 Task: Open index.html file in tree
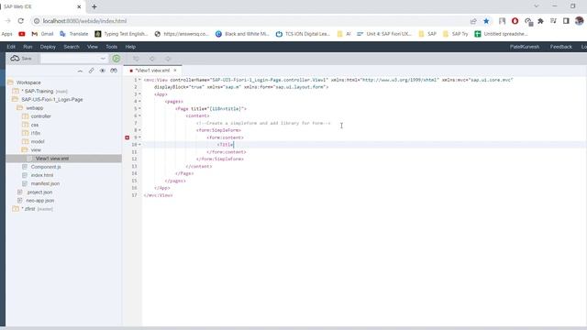[42, 175]
